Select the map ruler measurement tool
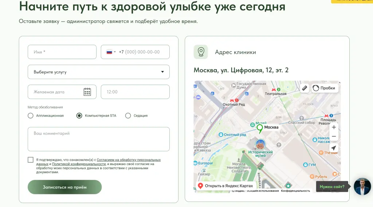Viewport: 373px width, 207px height. (305, 88)
